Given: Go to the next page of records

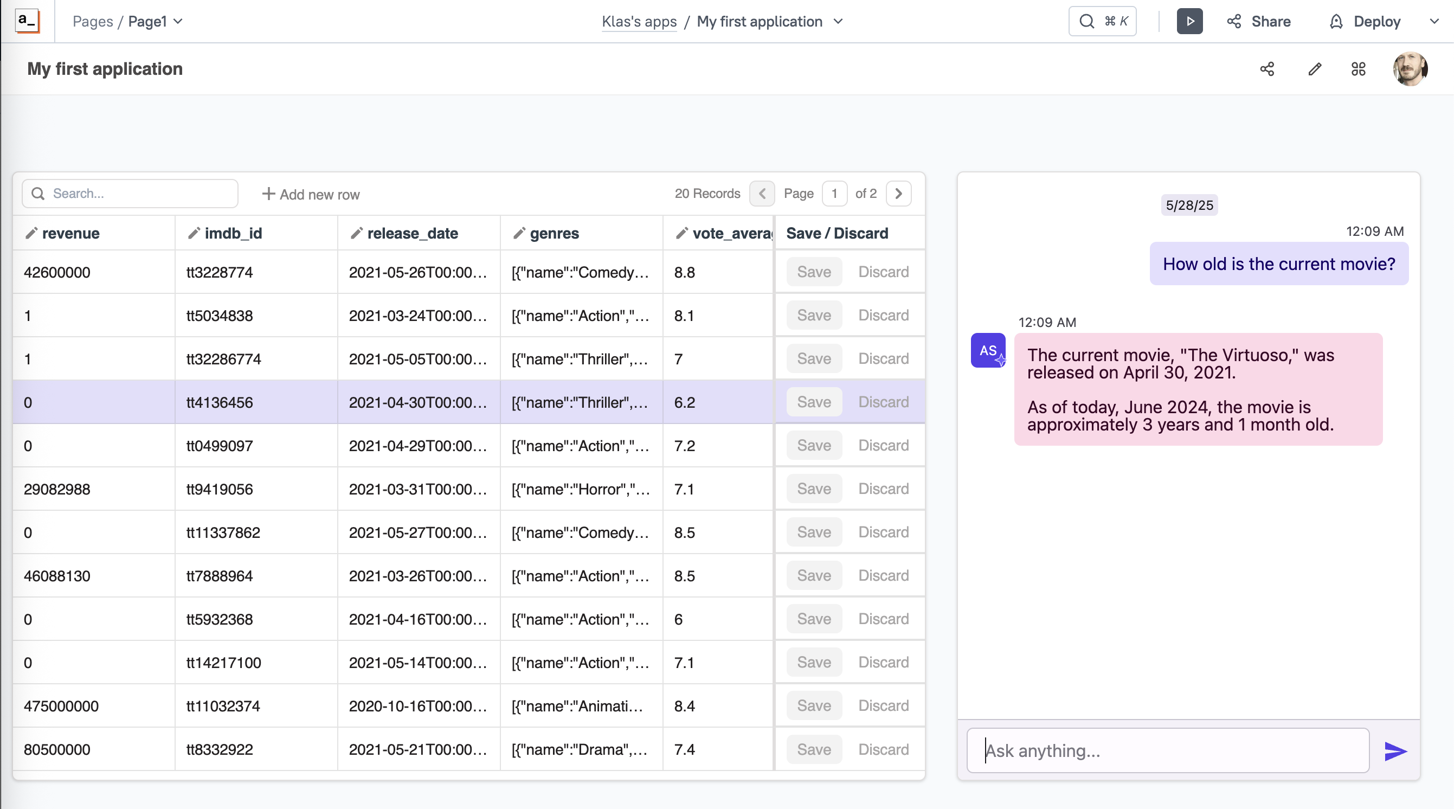Looking at the screenshot, I should pyautogui.click(x=899, y=194).
